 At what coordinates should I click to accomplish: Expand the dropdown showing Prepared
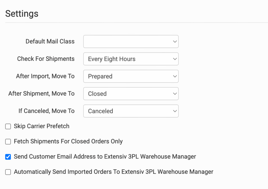[131, 76]
